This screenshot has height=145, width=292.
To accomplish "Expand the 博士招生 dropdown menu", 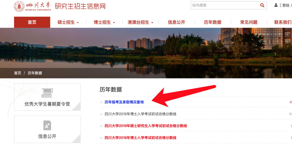I will pos(104,22).
